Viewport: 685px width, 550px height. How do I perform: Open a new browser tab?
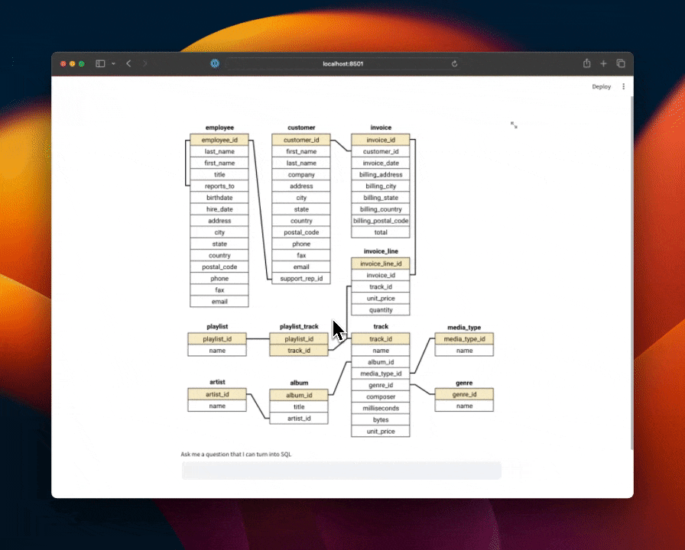pyautogui.click(x=603, y=63)
